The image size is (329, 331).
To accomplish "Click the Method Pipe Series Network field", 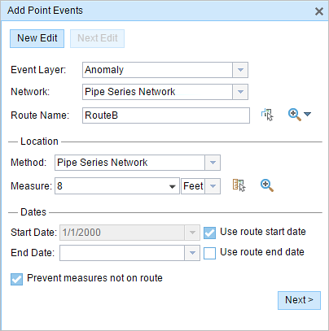I will click(129, 163).
